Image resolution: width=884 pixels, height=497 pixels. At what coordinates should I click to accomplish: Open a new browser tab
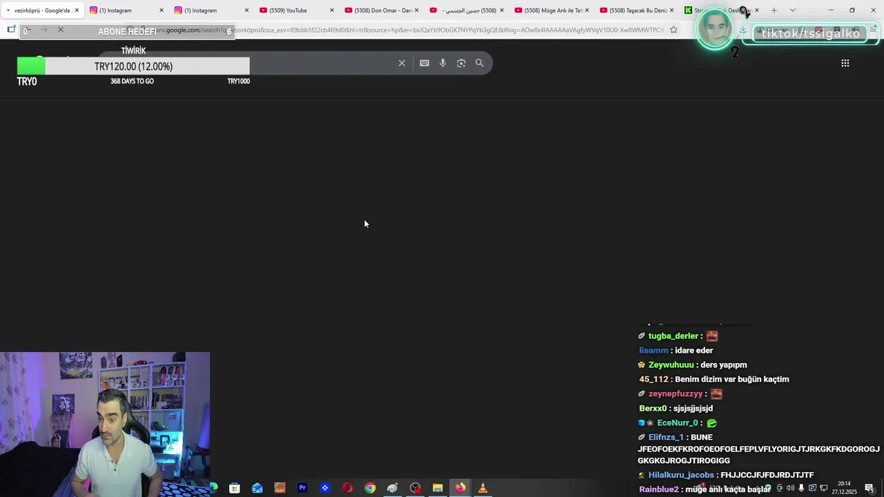[774, 10]
